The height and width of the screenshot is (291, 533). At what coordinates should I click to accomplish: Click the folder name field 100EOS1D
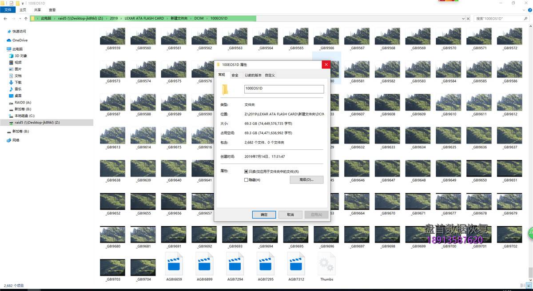pos(284,89)
